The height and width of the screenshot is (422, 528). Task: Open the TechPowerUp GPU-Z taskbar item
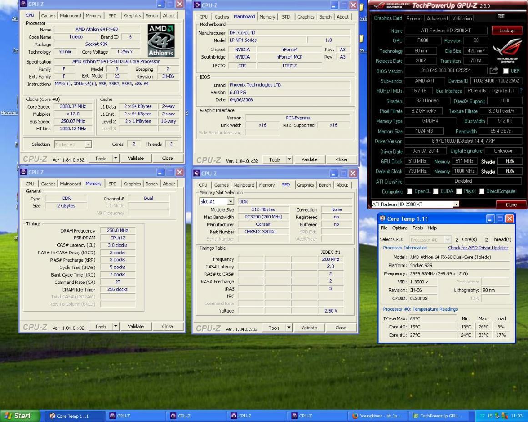(440, 416)
